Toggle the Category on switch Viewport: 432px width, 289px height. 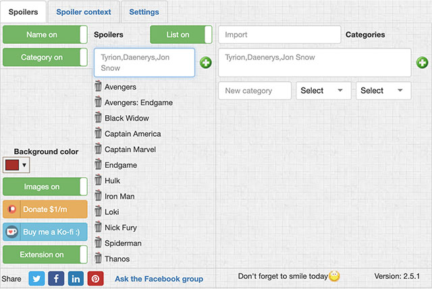click(x=45, y=57)
